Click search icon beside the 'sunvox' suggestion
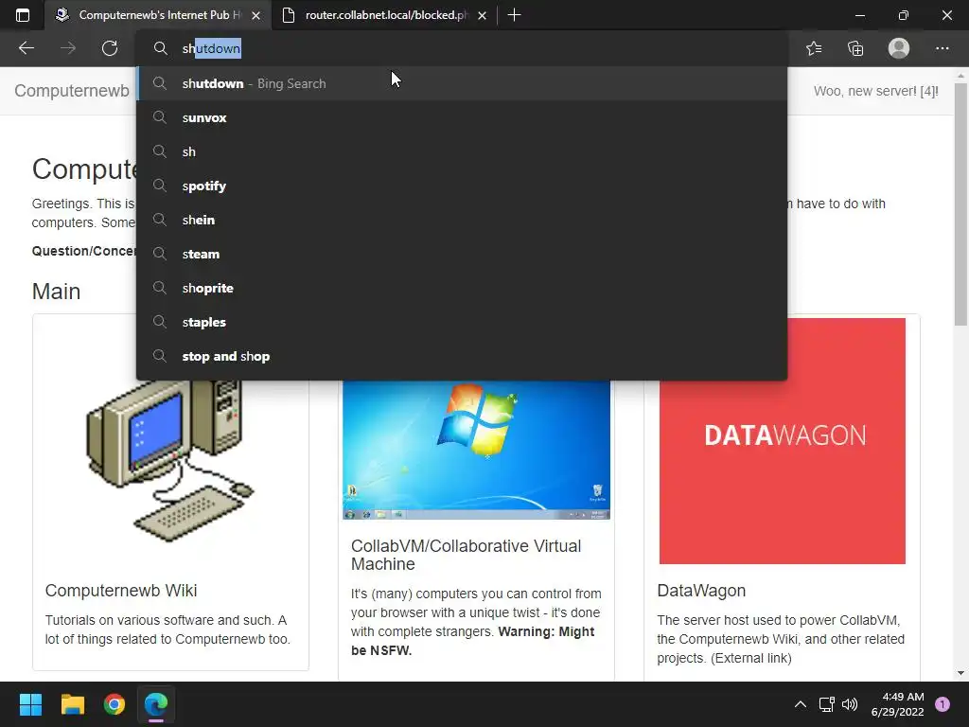The image size is (969, 727). [160, 117]
